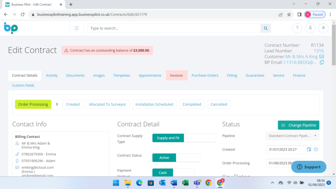This screenshot has width=336, height=189.
Task: Toggle the Cash payment method
Action: point(162,172)
